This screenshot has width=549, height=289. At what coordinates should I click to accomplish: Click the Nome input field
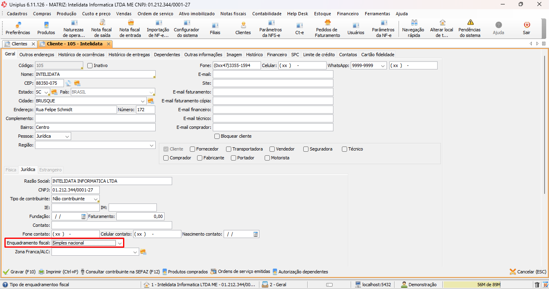click(95, 74)
